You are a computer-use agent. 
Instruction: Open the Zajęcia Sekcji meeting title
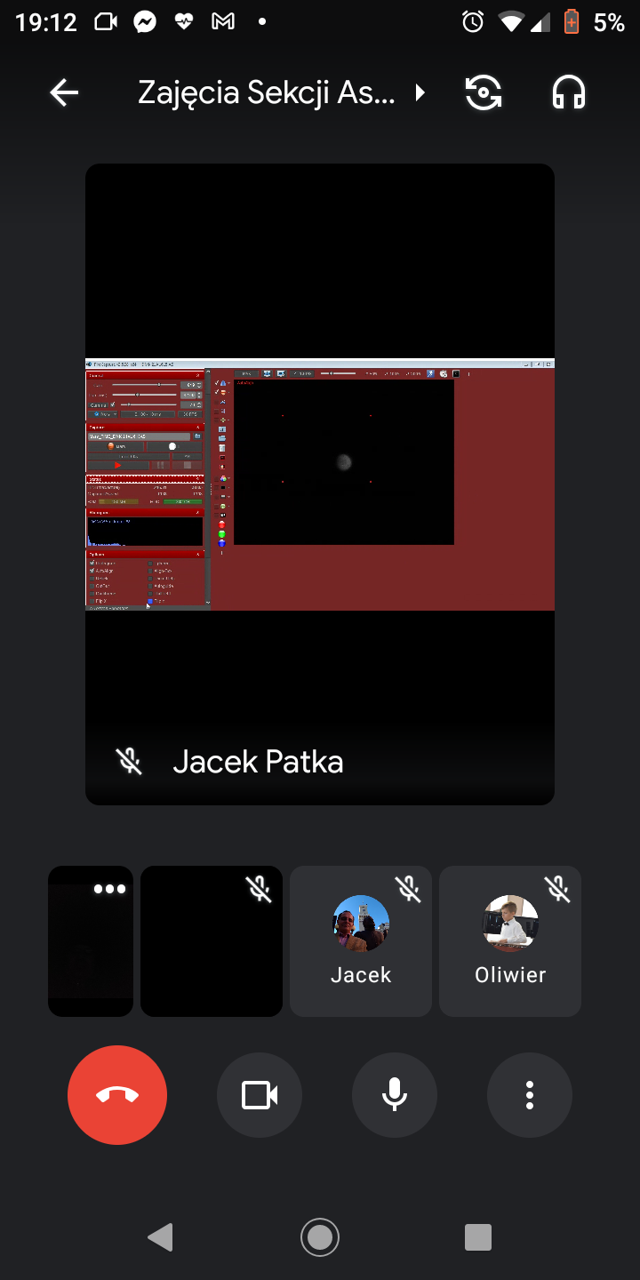267,92
